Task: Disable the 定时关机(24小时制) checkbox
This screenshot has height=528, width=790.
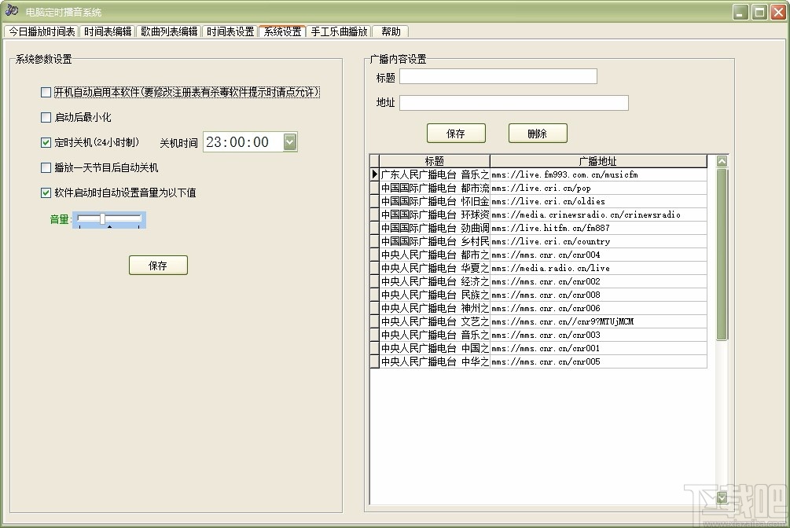Action: pos(45,143)
